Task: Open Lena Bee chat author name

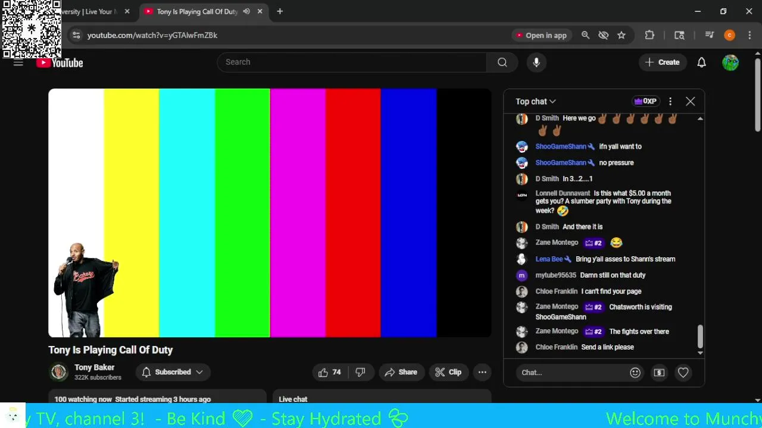Action: click(549, 259)
